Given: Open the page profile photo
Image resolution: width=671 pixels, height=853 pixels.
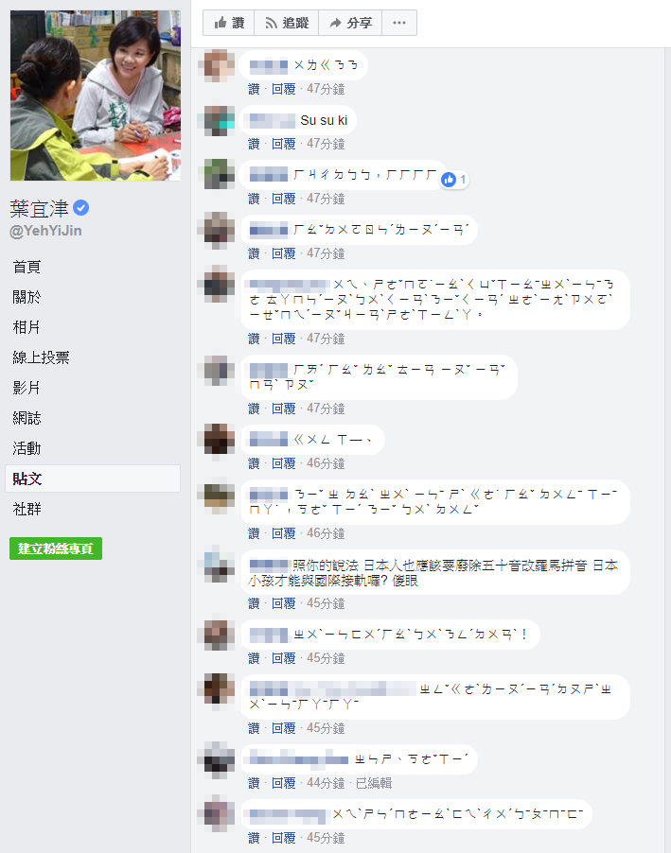Looking at the screenshot, I should click(96, 96).
